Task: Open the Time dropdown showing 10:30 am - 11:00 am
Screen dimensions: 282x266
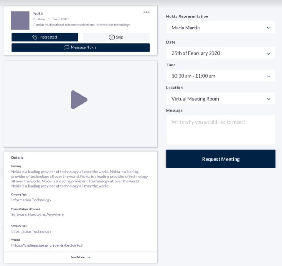Action: click(x=221, y=76)
